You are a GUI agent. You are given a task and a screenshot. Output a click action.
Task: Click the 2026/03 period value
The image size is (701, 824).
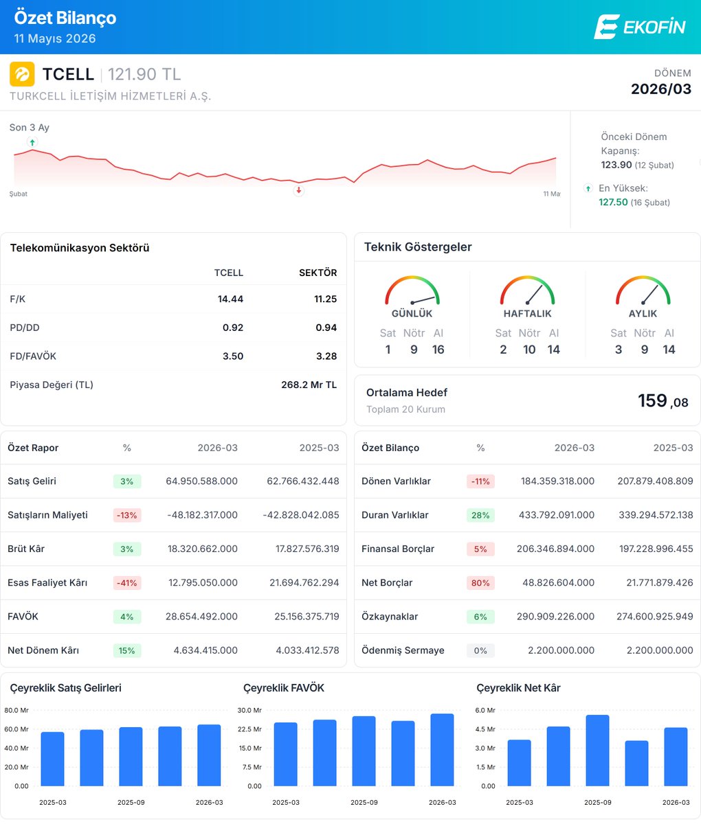661,89
